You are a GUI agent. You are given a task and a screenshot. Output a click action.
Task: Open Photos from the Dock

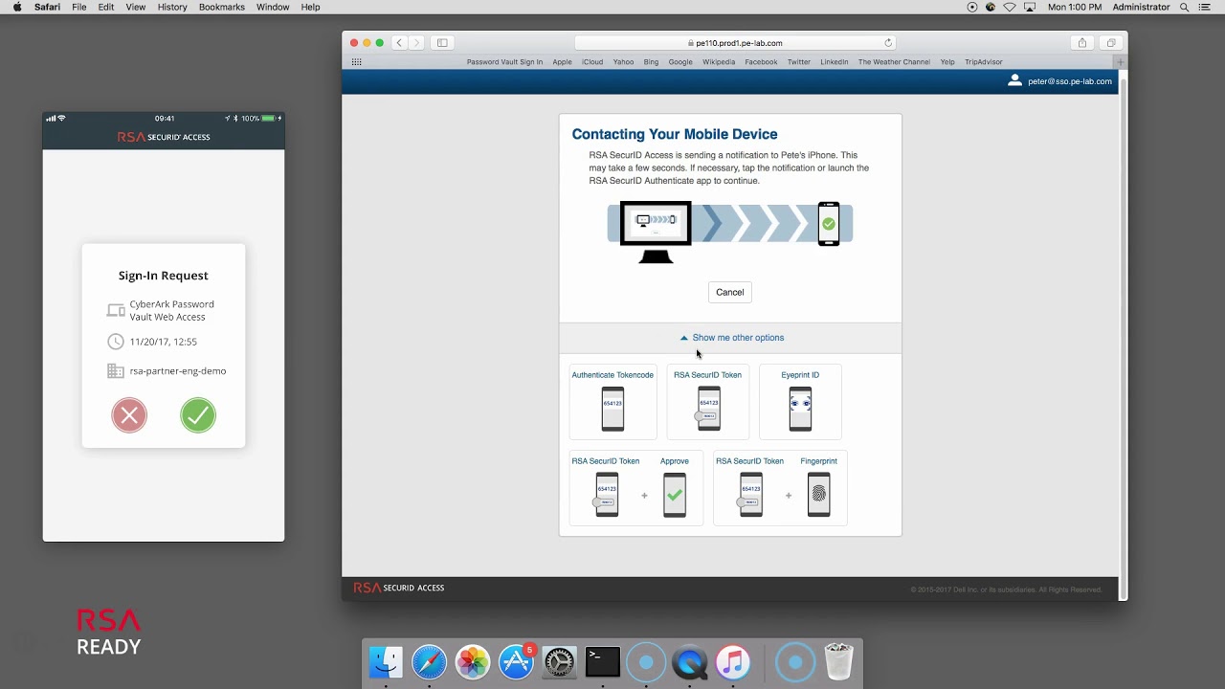pyautogui.click(x=473, y=662)
